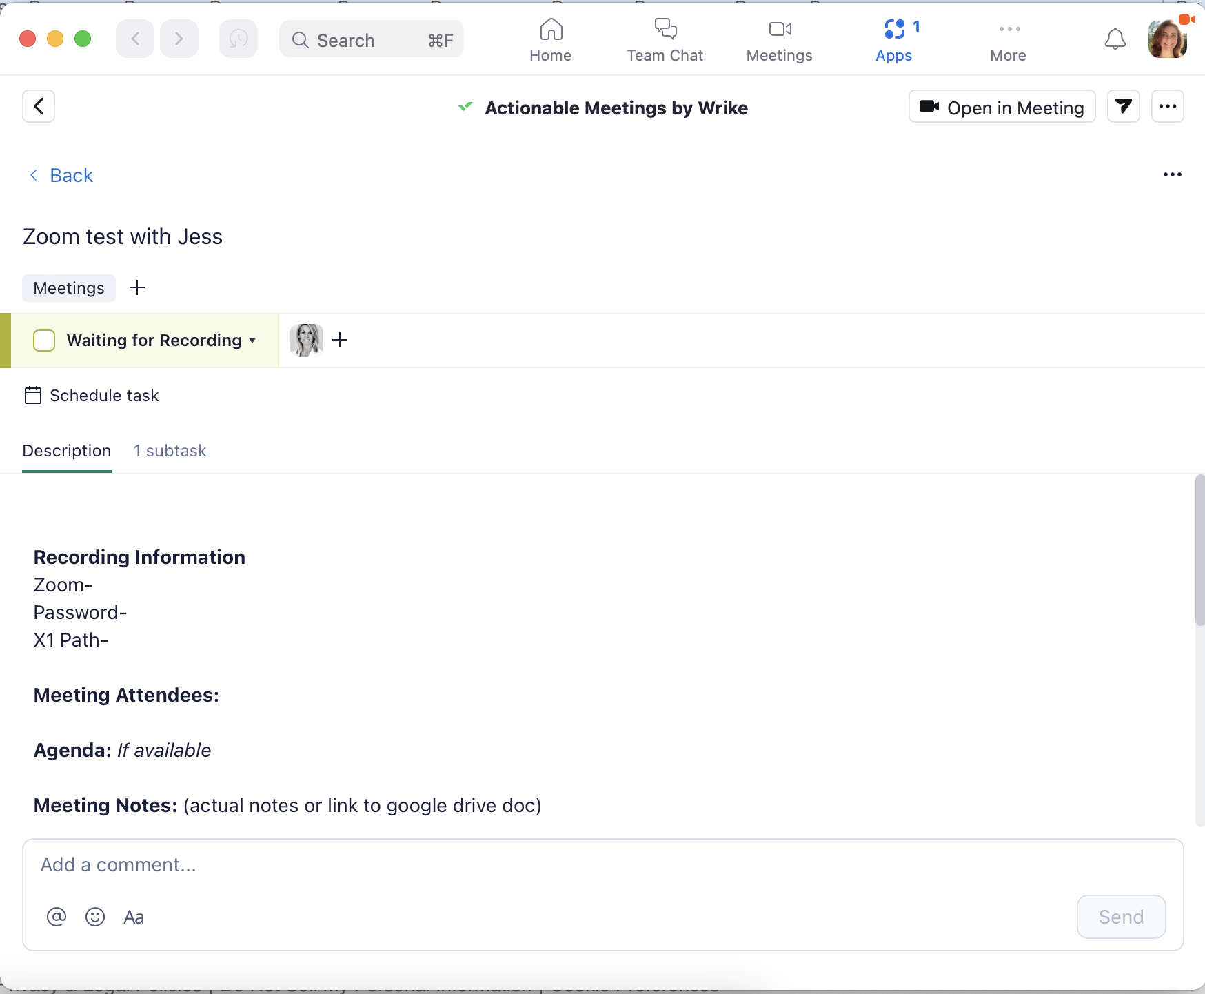
Task: Click the history clock icon
Action: pos(239,39)
